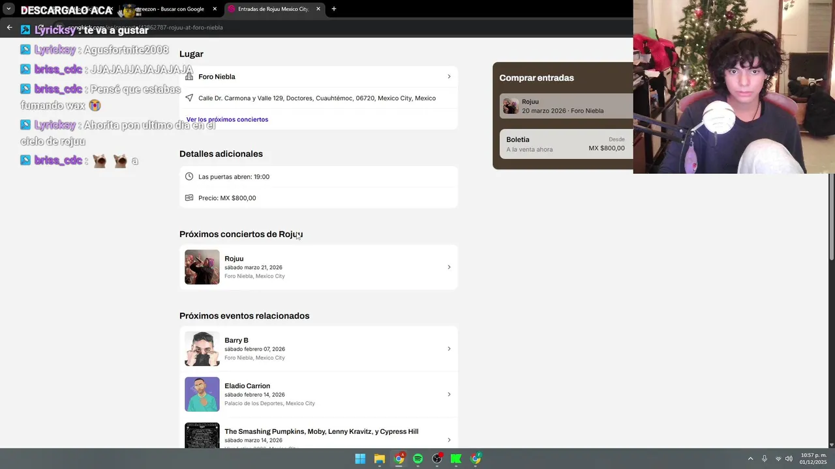Expand the Barry B row chevron
The width and height of the screenshot is (835, 469).
[449, 348]
